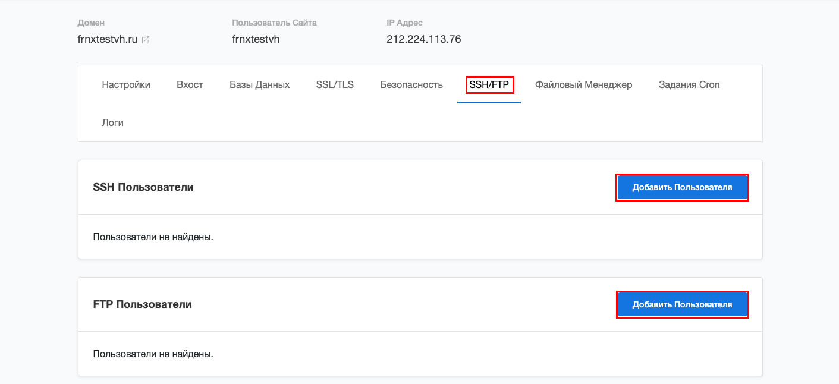Open the Файловый Менеджер tab
The image size is (839, 384).
pos(583,84)
